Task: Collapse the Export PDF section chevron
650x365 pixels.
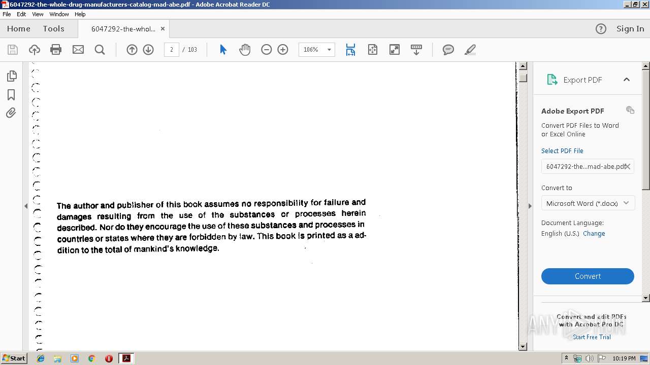Action: [x=627, y=80]
